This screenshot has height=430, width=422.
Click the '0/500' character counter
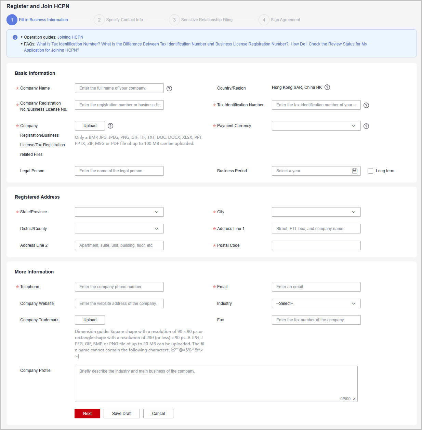click(x=345, y=399)
